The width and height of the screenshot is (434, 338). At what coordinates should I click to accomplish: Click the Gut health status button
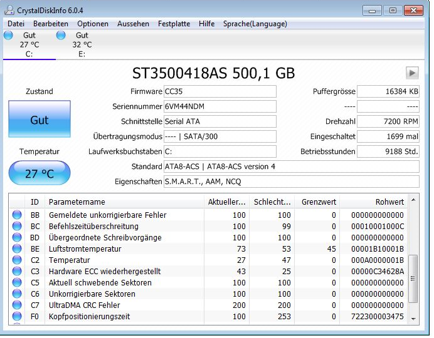pyautogui.click(x=40, y=119)
